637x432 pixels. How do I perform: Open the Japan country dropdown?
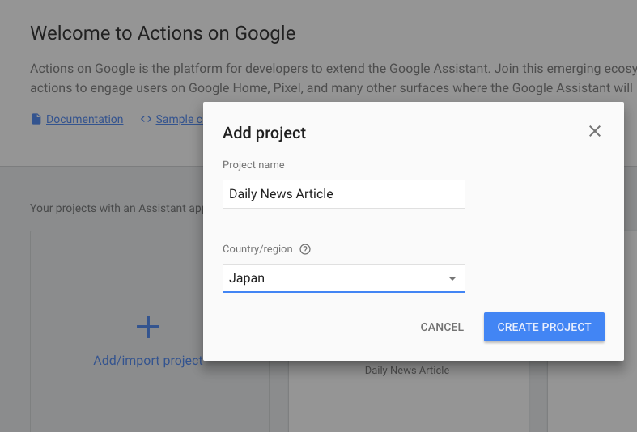click(x=344, y=278)
